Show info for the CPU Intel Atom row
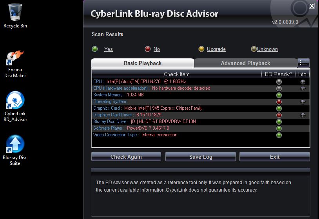Viewport: 319px width, 219px height. (x=303, y=82)
